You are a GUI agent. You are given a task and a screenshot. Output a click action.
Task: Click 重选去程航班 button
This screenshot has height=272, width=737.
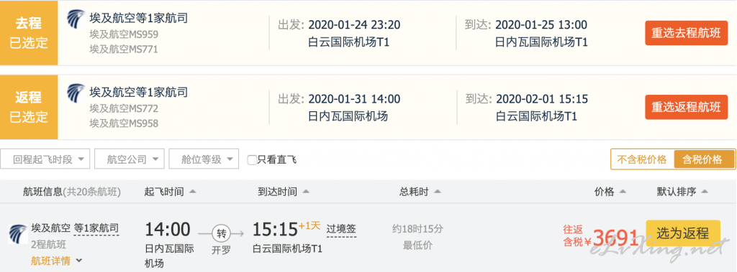pyautogui.click(x=686, y=33)
